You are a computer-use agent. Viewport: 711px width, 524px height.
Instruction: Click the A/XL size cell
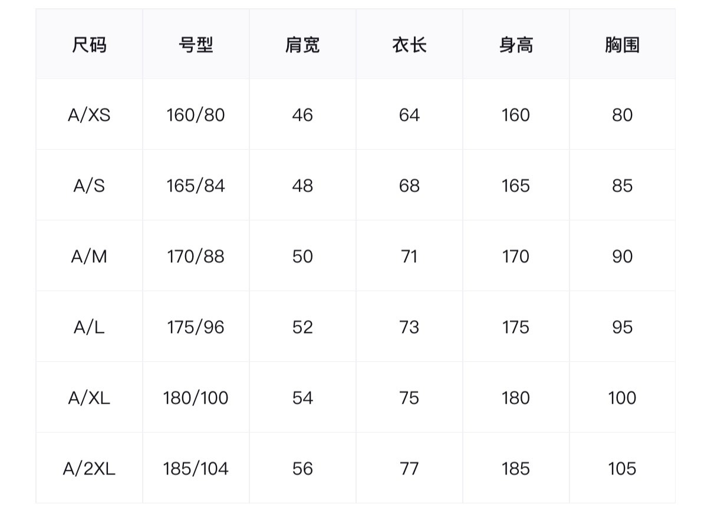89,398
